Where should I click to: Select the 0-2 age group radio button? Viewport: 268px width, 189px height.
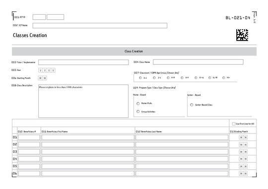(x=140, y=78)
